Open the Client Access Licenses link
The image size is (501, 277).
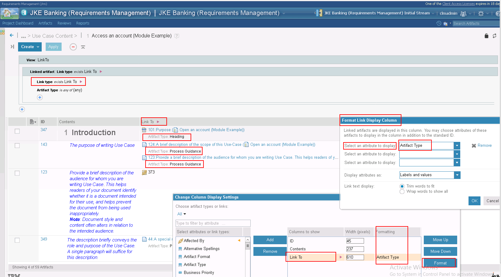[458, 4]
